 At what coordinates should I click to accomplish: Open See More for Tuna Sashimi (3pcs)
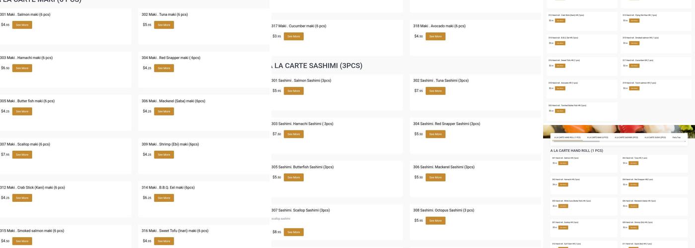(x=435, y=91)
